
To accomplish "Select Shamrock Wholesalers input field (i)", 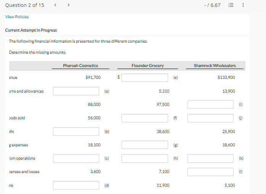I will [210, 104].
